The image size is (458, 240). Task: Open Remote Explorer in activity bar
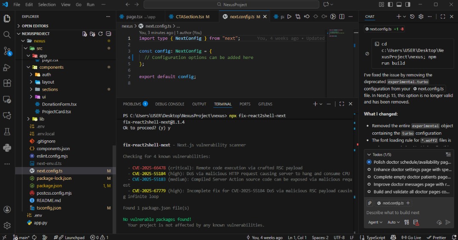click(7, 100)
